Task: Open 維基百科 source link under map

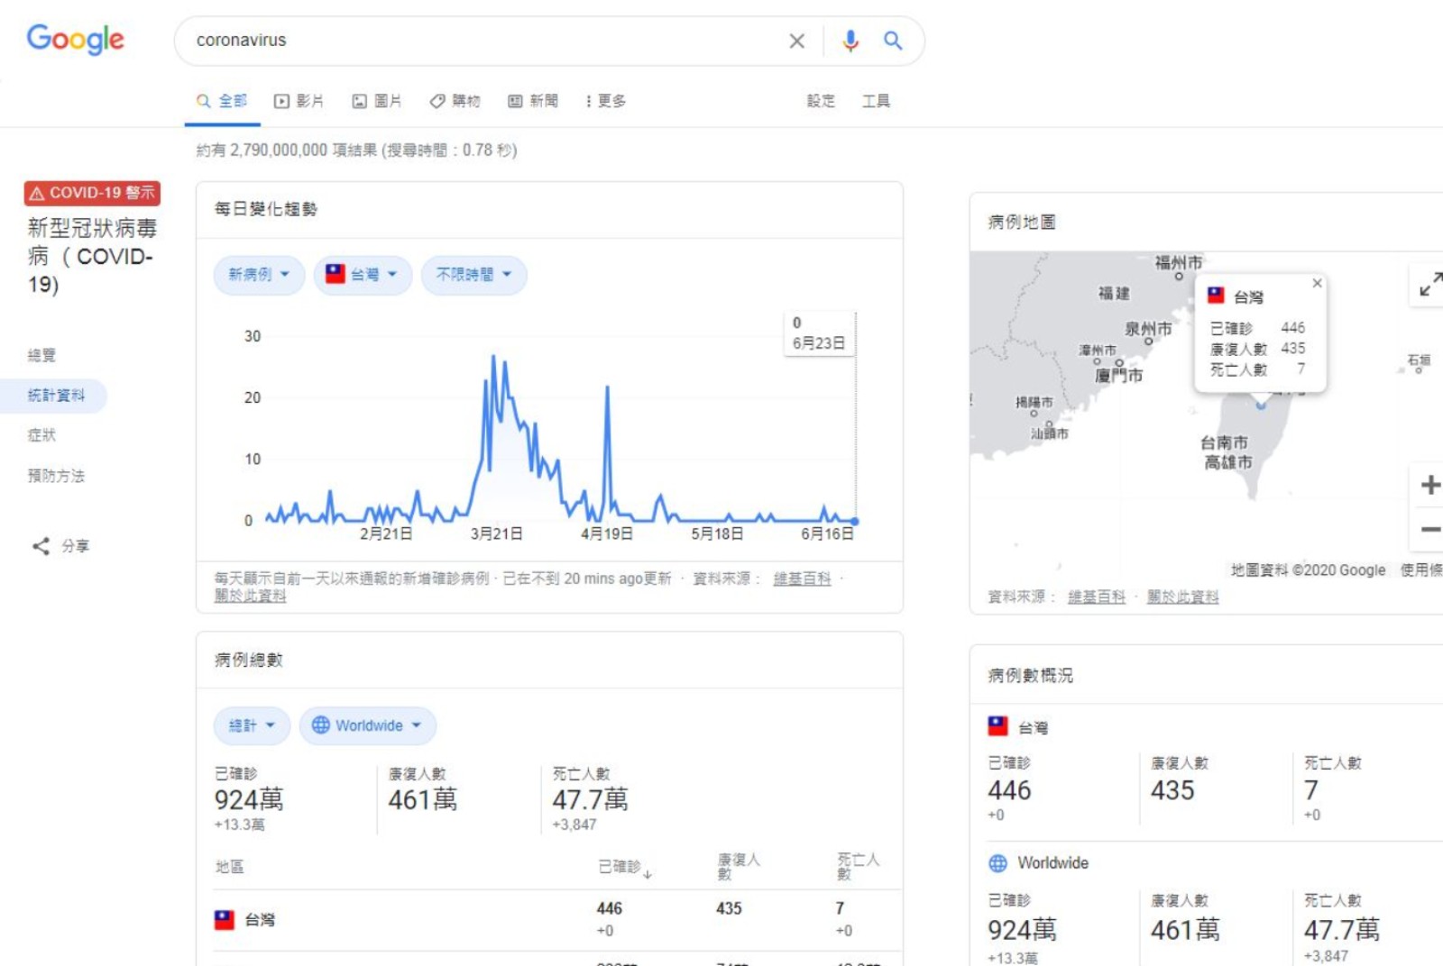Action: pos(1097,597)
